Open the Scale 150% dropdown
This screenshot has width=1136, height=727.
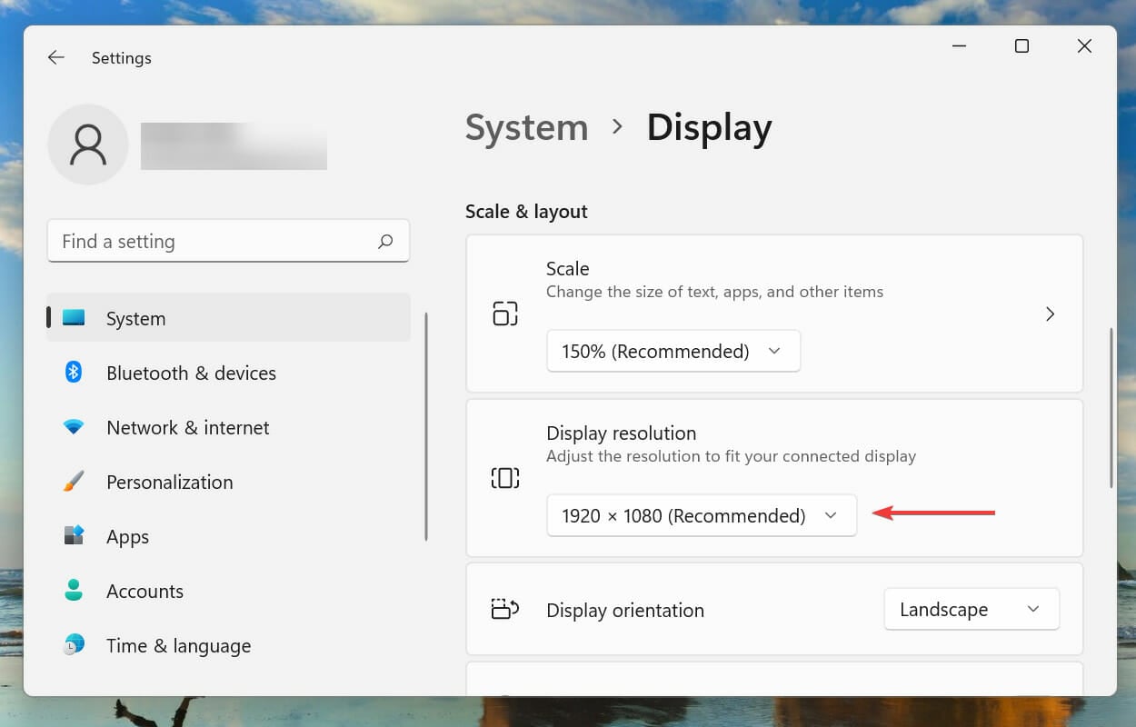[673, 351]
